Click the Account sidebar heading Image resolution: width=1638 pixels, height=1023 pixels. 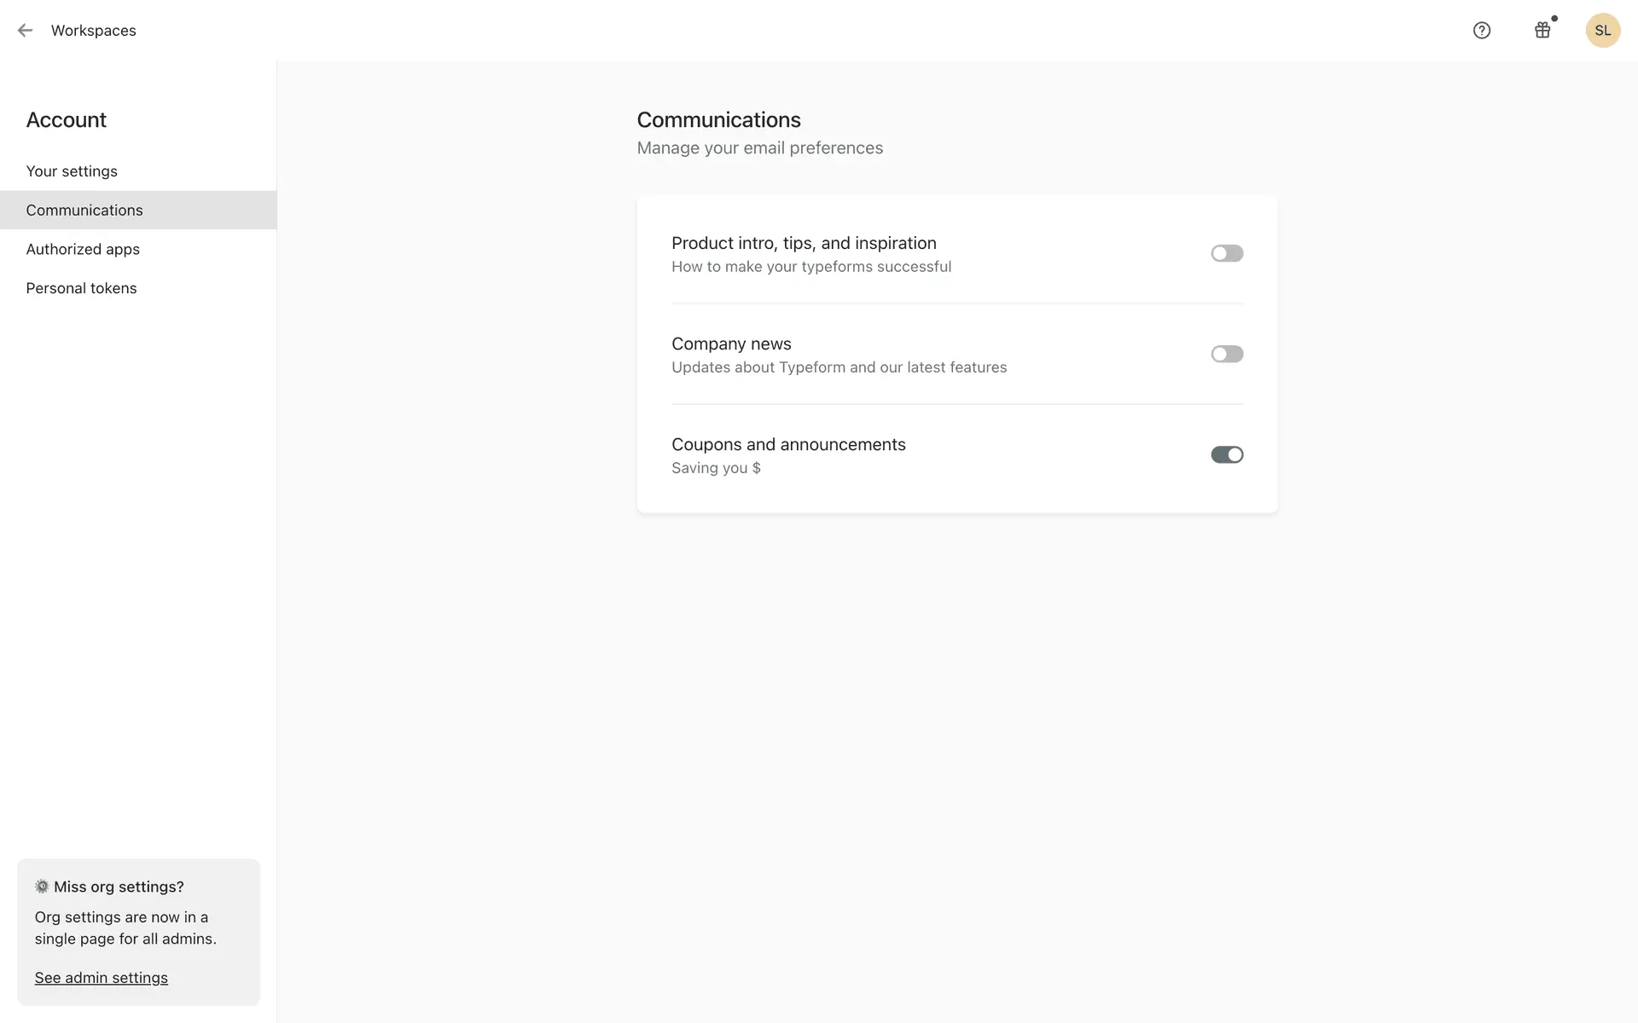[x=67, y=120]
